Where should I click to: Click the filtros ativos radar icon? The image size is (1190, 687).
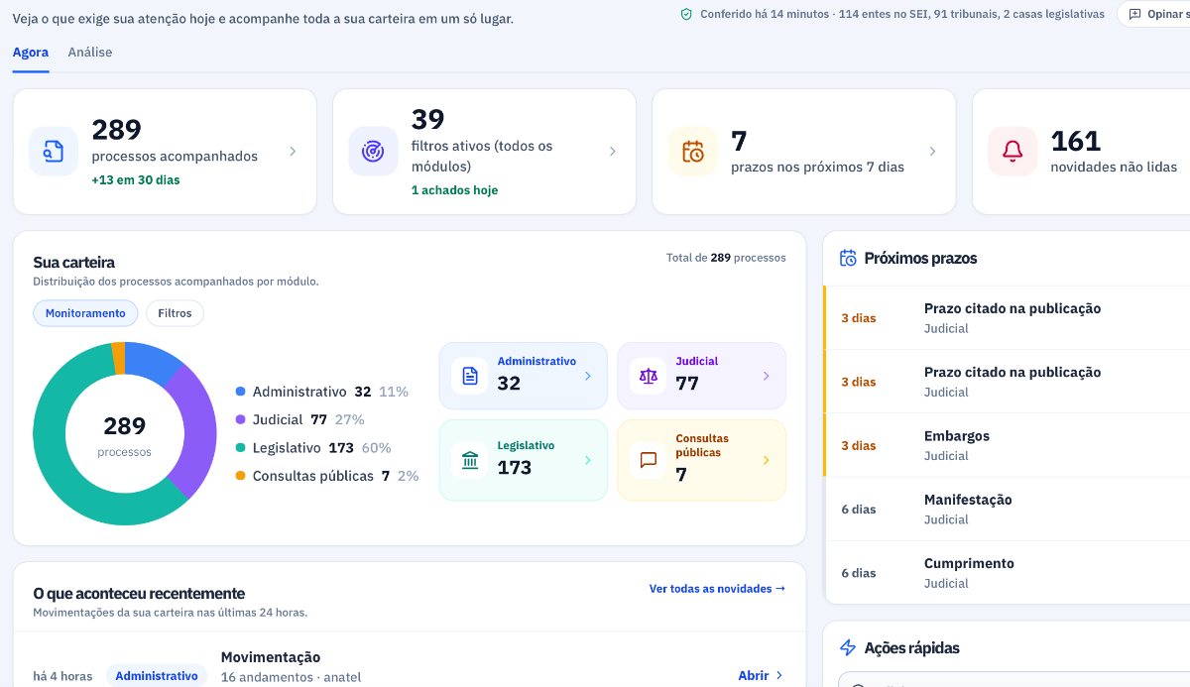click(373, 152)
